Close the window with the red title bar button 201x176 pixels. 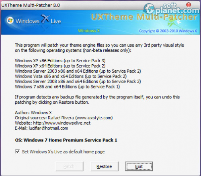[x=189, y=5]
